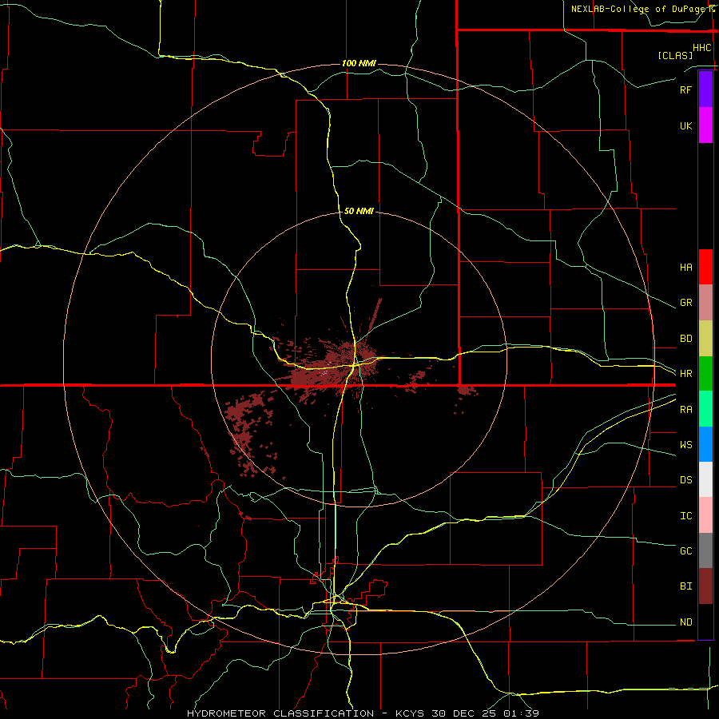The height and width of the screenshot is (719, 719).
Task: Click the HA legend label
Action: 685,268
